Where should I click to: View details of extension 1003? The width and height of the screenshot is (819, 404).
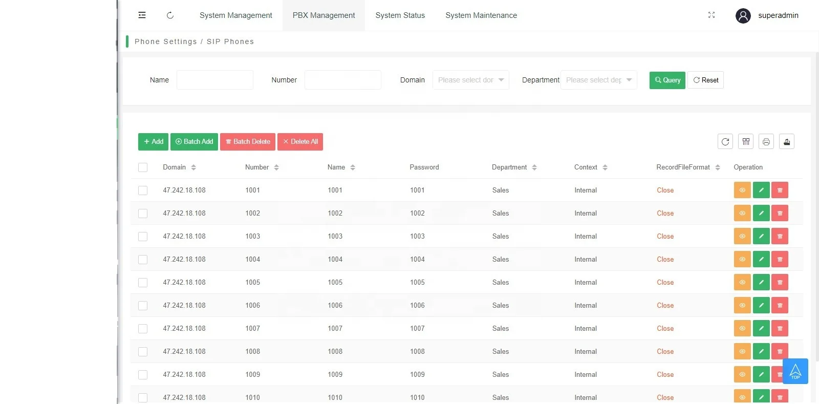(x=742, y=236)
